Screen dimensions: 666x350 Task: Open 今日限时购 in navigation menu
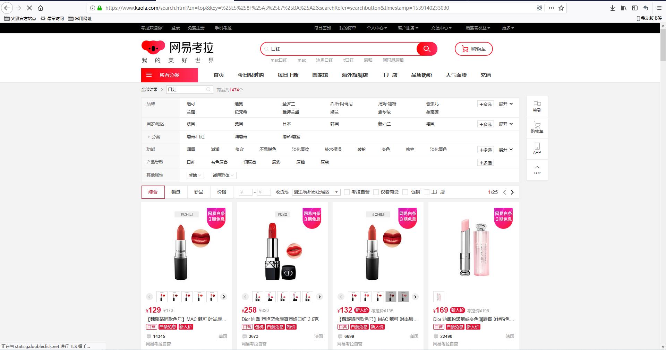point(251,75)
